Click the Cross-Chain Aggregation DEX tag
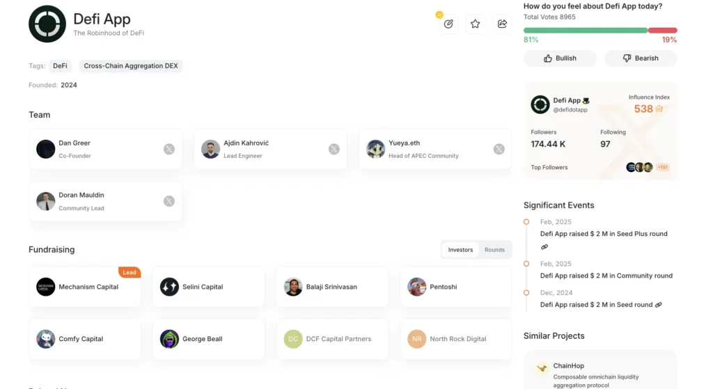 [131, 66]
